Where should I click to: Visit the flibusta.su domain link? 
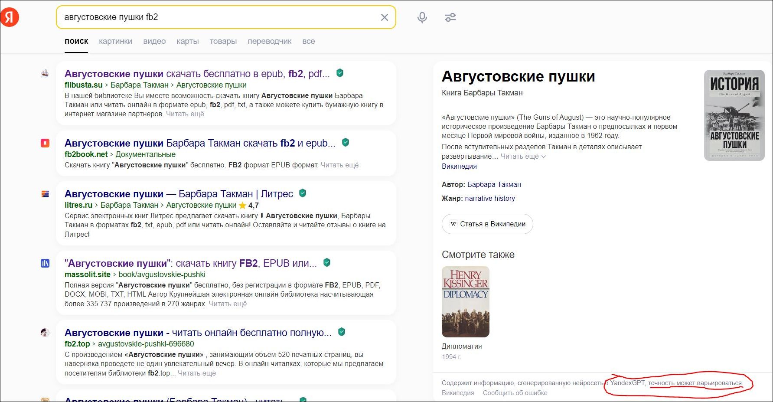[84, 85]
